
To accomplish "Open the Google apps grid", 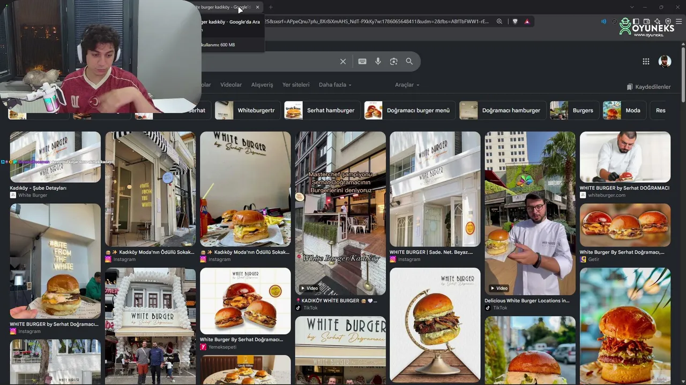I will [x=646, y=61].
